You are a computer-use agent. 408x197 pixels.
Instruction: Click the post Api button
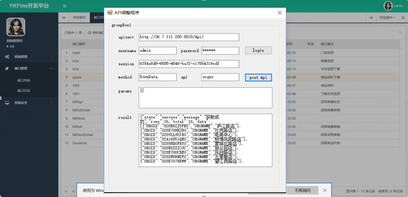258,77
